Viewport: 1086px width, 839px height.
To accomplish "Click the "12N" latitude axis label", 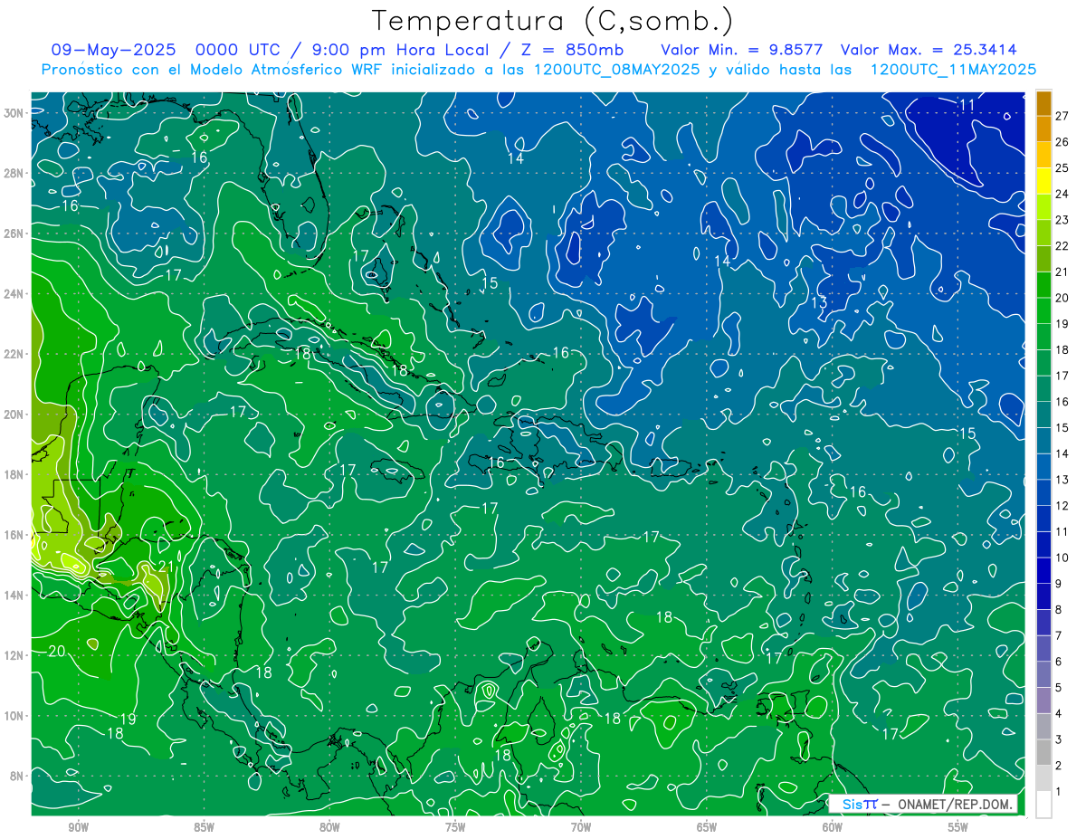I will click(x=13, y=654).
